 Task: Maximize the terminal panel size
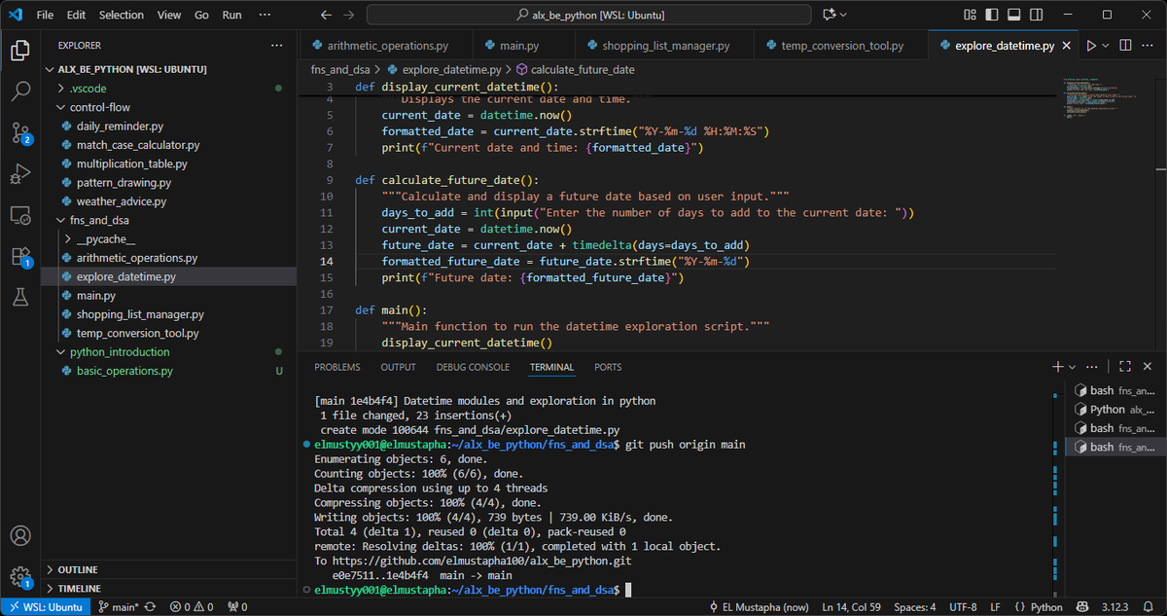pyautogui.click(x=1125, y=367)
